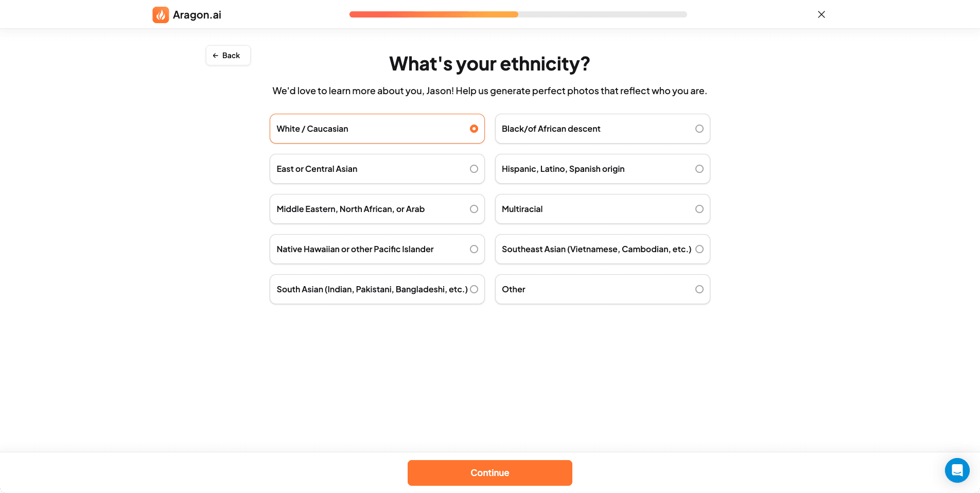Viewport: 980px width, 493px height.
Task: Select the Multiracial ethnicity option
Action: (x=602, y=209)
